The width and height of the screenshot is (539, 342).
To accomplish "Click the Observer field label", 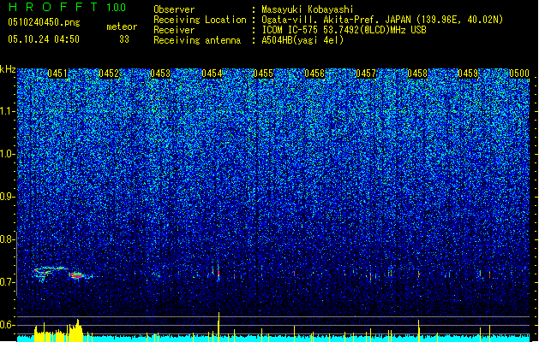I will 174,9.
